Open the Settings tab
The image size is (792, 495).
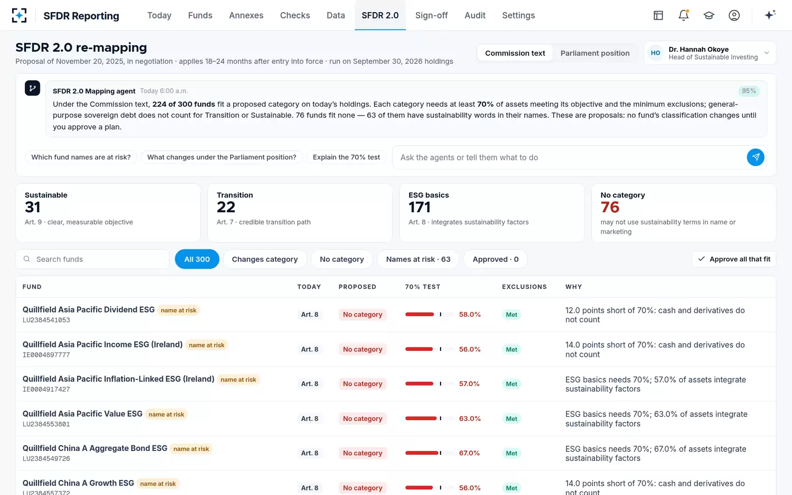pyautogui.click(x=519, y=15)
